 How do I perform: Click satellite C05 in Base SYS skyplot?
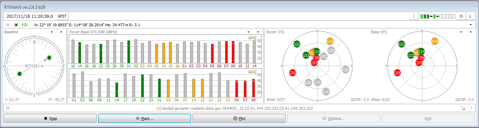397,73
